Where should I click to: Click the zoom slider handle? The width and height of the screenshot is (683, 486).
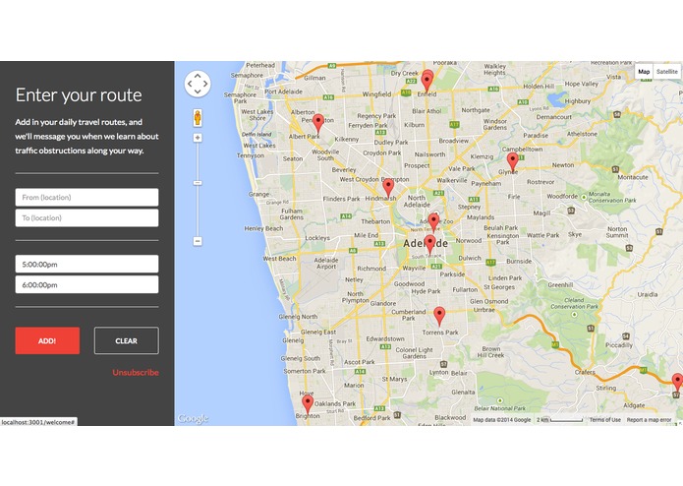pos(198,183)
